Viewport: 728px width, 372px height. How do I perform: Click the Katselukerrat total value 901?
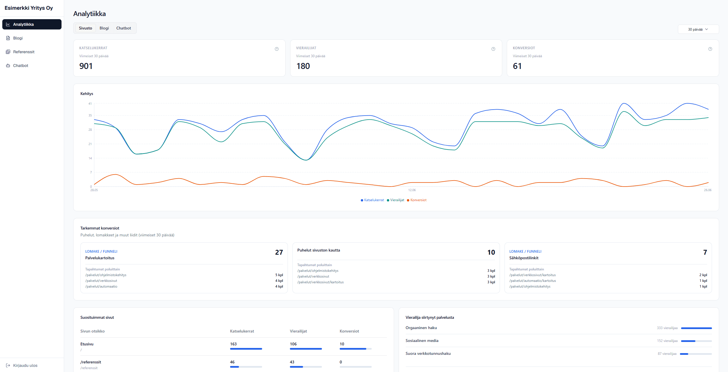coord(86,66)
